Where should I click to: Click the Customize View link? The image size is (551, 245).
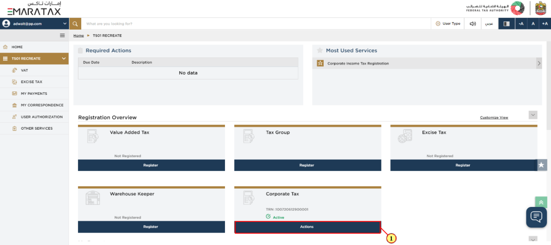click(x=494, y=117)
